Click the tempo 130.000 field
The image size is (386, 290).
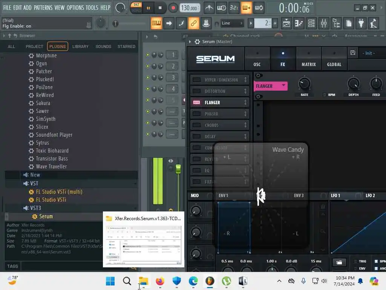coord(189,8)
